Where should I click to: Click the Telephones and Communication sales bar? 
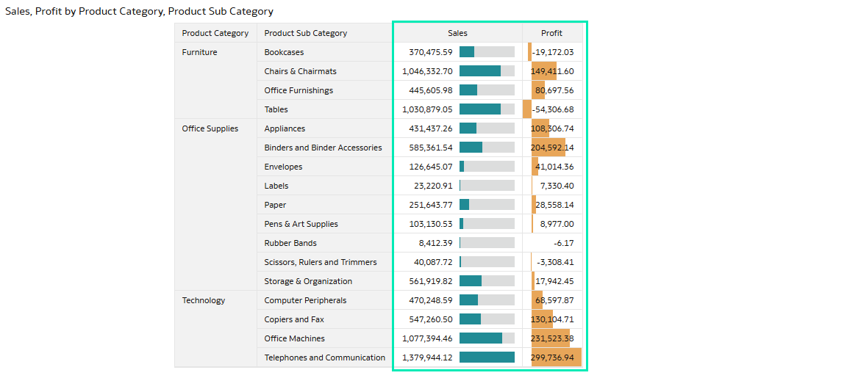[x=487, y=357]
